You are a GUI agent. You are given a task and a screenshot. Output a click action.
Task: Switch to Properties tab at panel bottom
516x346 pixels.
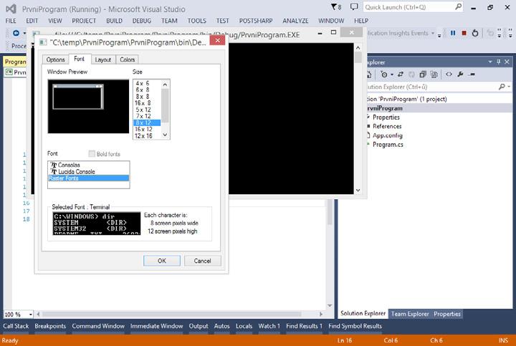tap(447, 314)
